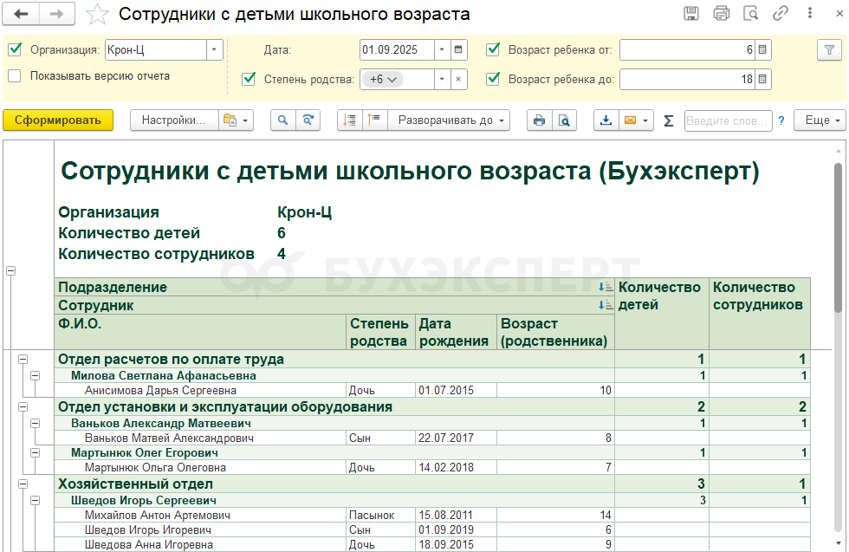Viewport: 849px width, 552px height.
Task: Click the find next toolbar icon
Action: click(x=308, y=120)
